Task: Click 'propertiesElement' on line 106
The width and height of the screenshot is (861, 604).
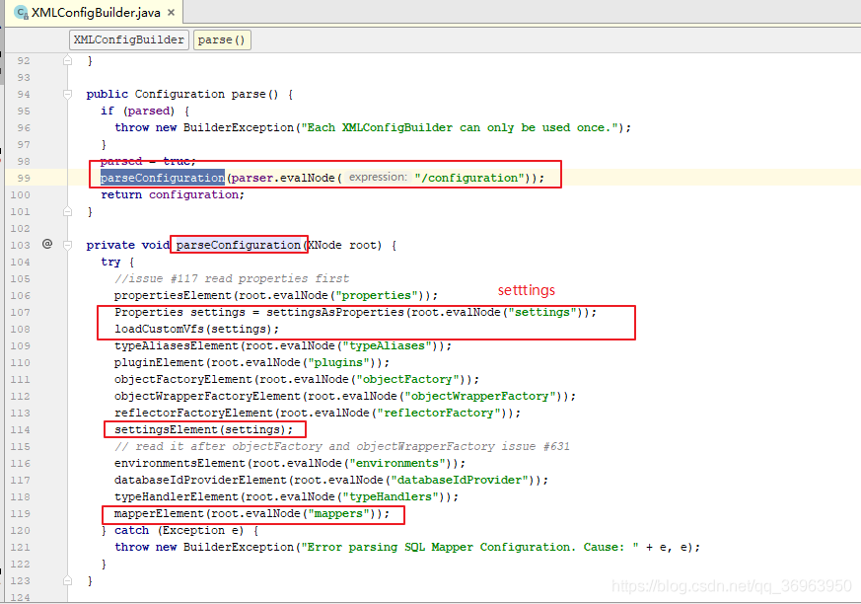Action: [173, 295]
